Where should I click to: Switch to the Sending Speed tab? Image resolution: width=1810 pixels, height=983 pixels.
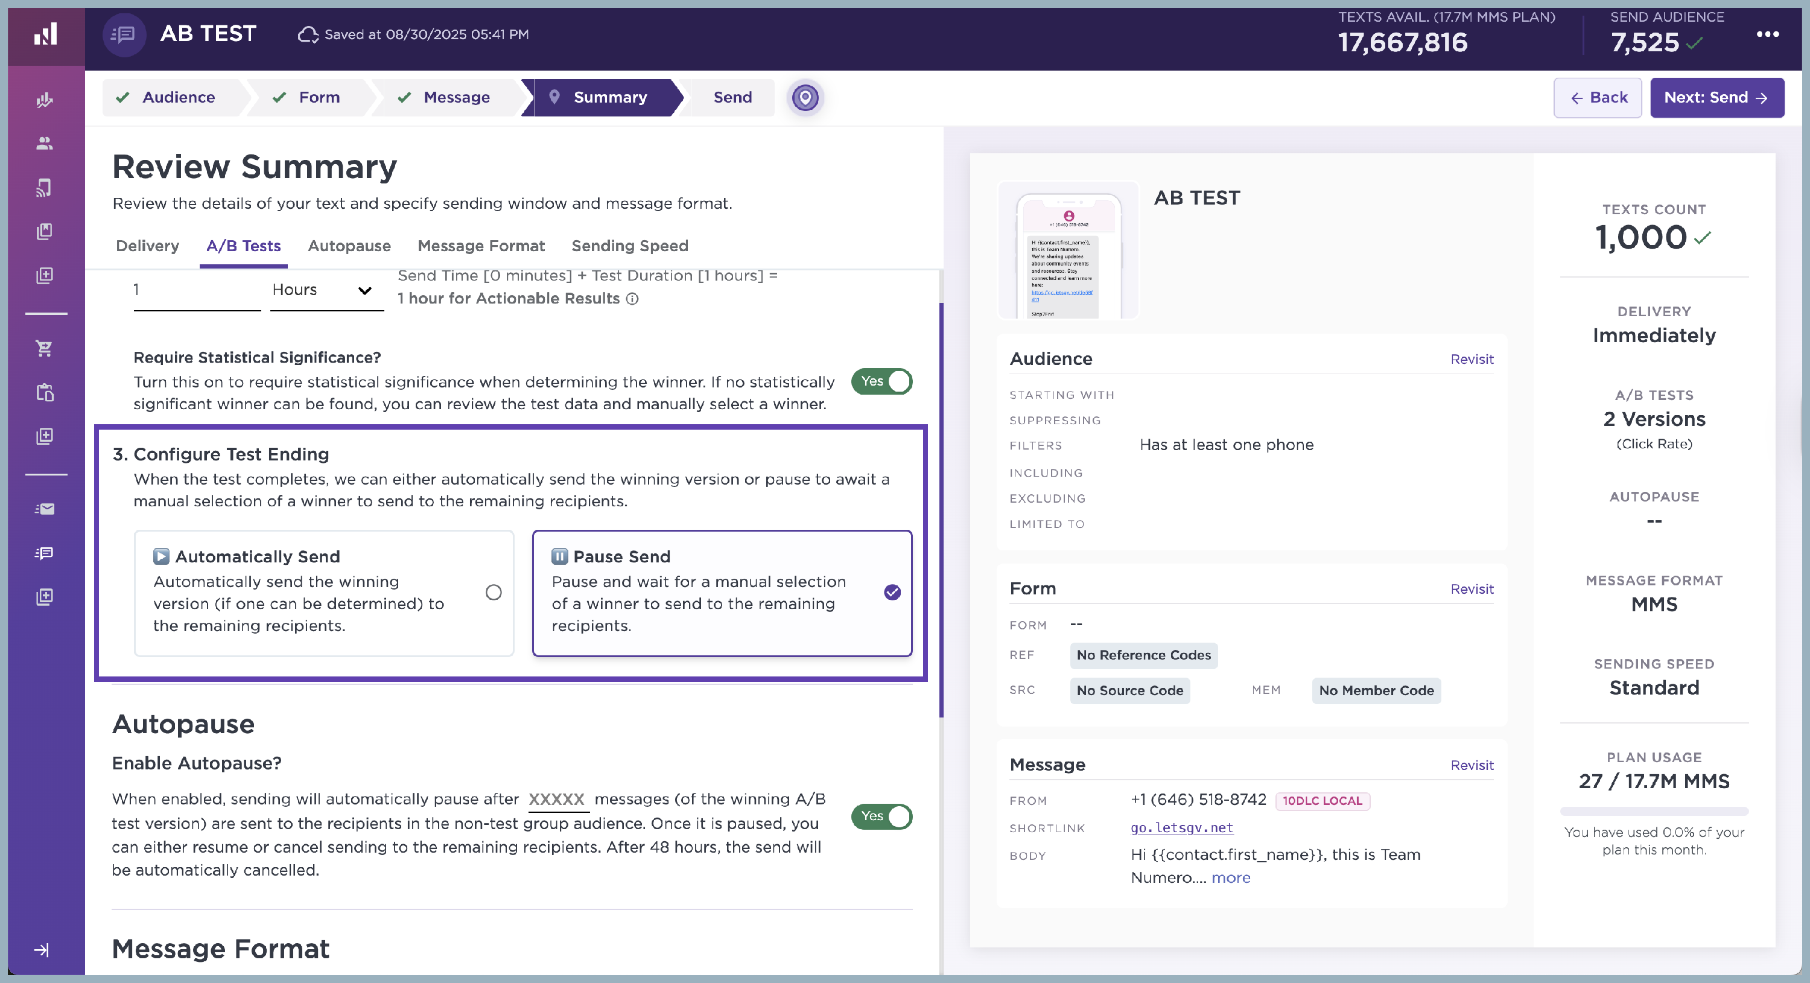629,246
